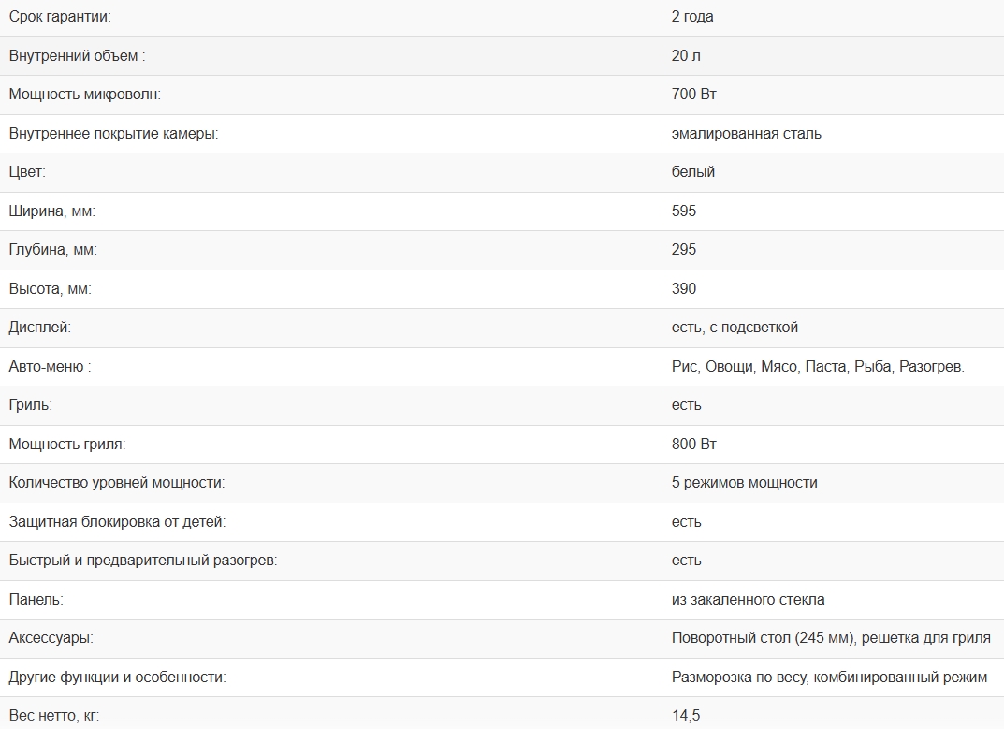
Task: Click the '700 Вт' microwave power value
Action: 694,95
